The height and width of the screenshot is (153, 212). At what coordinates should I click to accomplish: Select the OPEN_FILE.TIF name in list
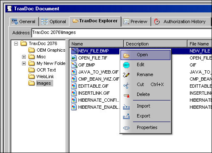(x=93, y=58)
